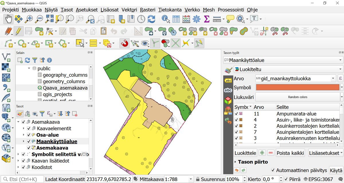Screen dimensions: 344x183
Task: Open the Labels tab in layer styling
Action: pyautogui.click(x=228, y=80)
